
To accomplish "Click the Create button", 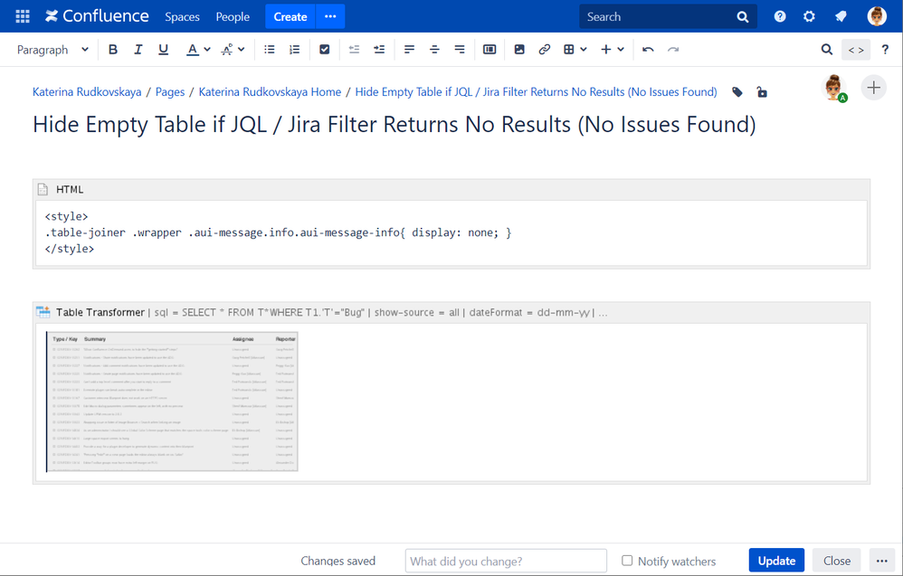I will click(290, 16).
